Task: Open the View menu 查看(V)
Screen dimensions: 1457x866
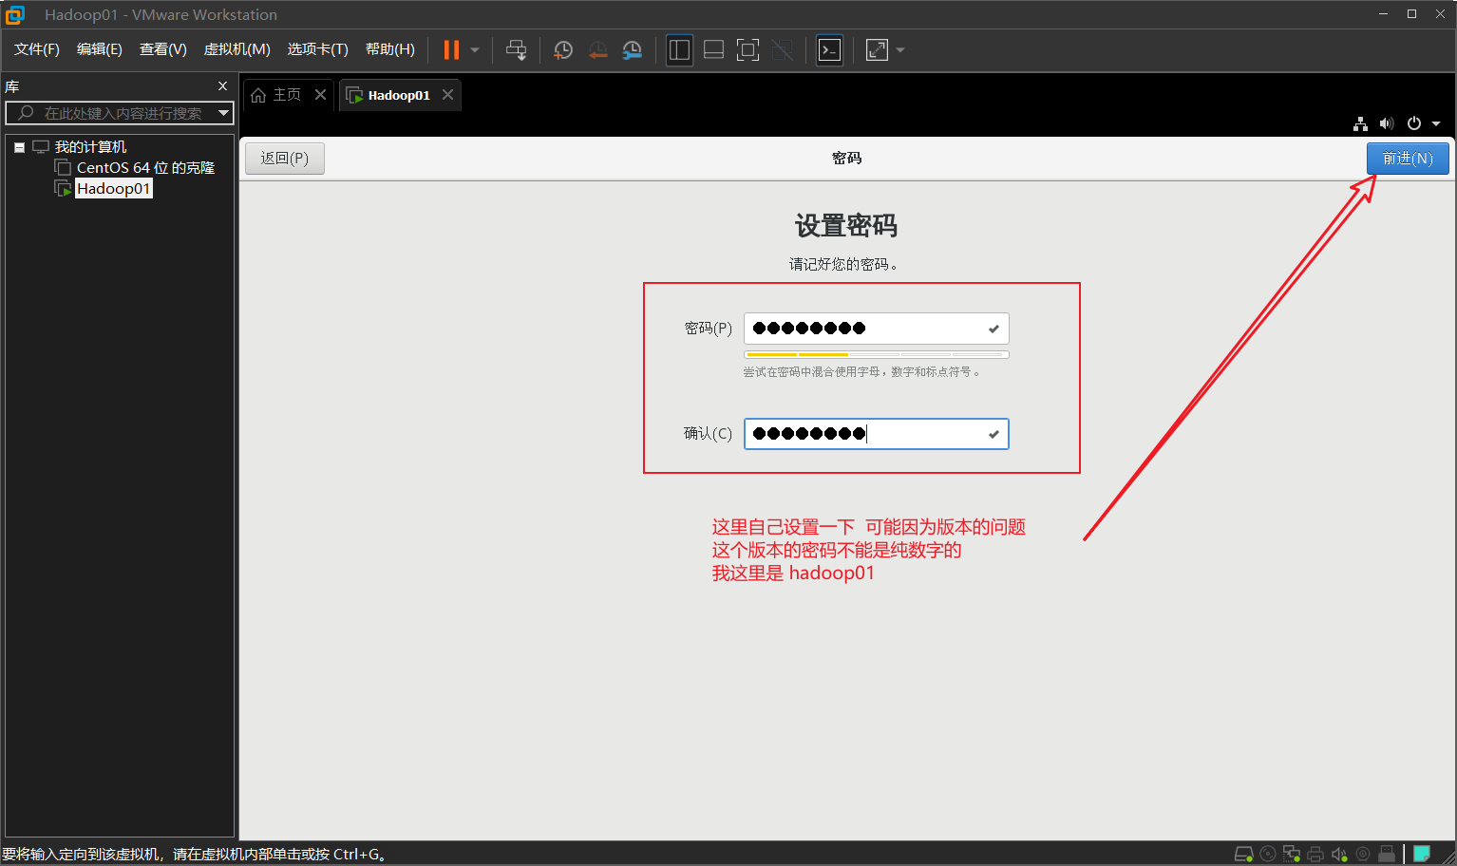Action: (163, 49)
